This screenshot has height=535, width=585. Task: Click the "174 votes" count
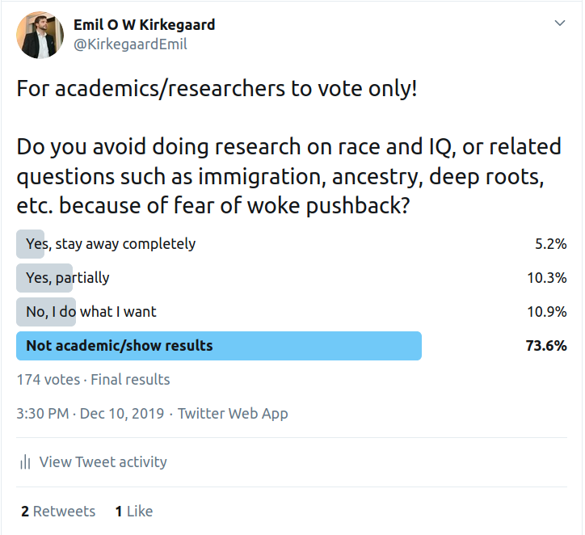48,379
